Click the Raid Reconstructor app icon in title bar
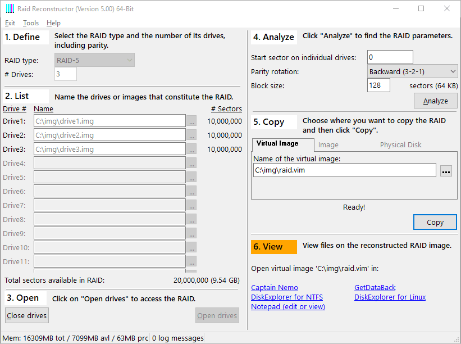Image resolution: width=461 pixels, height=344 pixels. pyautogui.click(x=9, y=9)
